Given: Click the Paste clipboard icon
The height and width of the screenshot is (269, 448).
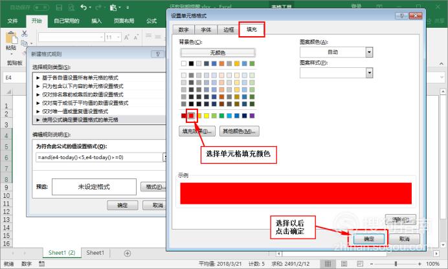Looking at the screenshot, I should coord(12,38).
